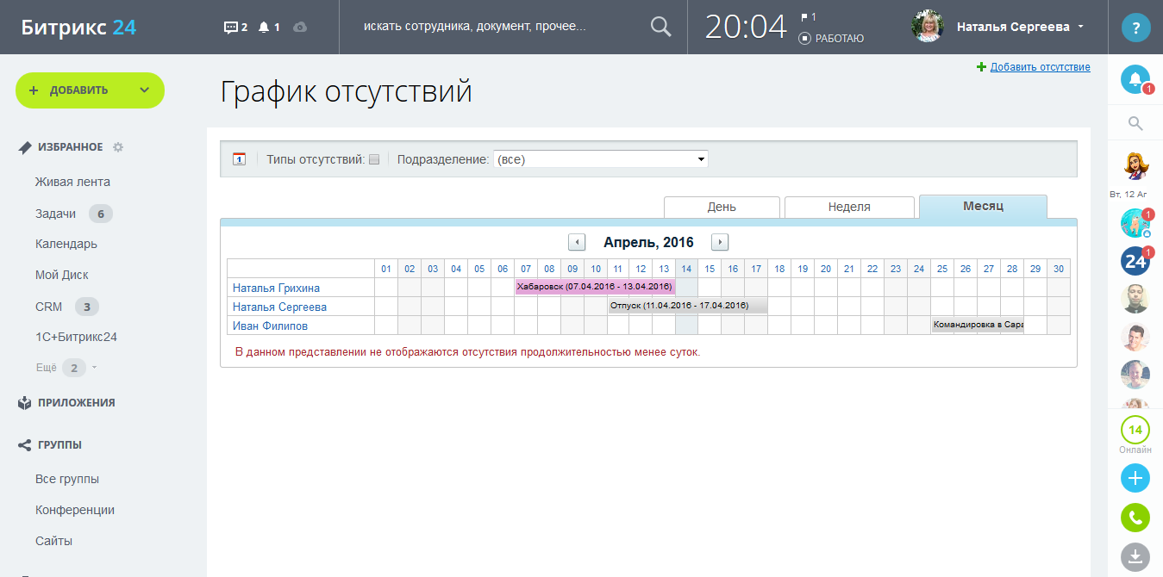The height and width of the screenshot is (577, 1163).
Task: Click the download arrow icon in sidebar
Action: coord(1135,555)
